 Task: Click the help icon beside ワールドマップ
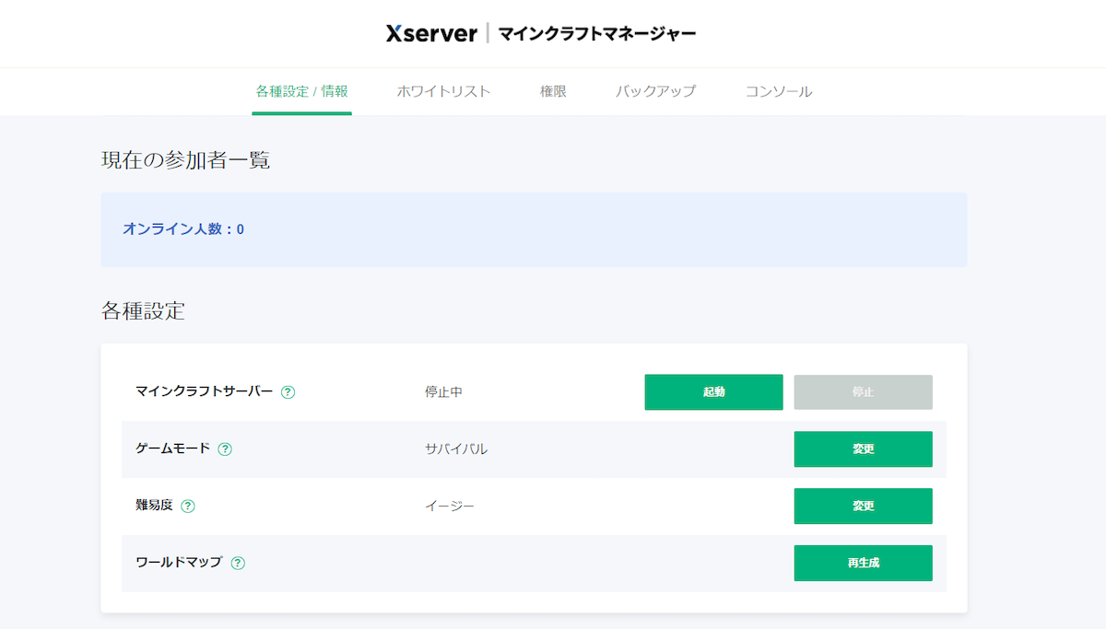[x=238, y=563]
